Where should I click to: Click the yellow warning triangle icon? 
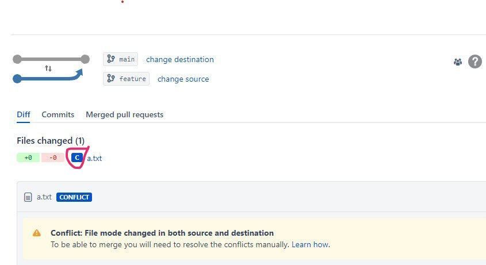[x=37, y=233]
